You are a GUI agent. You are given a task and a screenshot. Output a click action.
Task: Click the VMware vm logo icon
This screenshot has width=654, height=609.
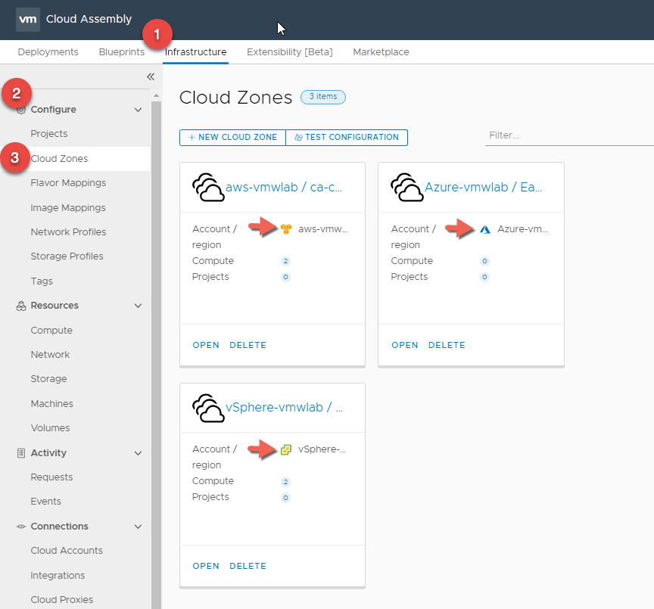tap(28, 20)
